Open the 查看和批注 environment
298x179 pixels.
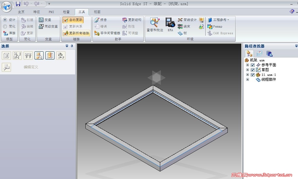pos(155,25)
